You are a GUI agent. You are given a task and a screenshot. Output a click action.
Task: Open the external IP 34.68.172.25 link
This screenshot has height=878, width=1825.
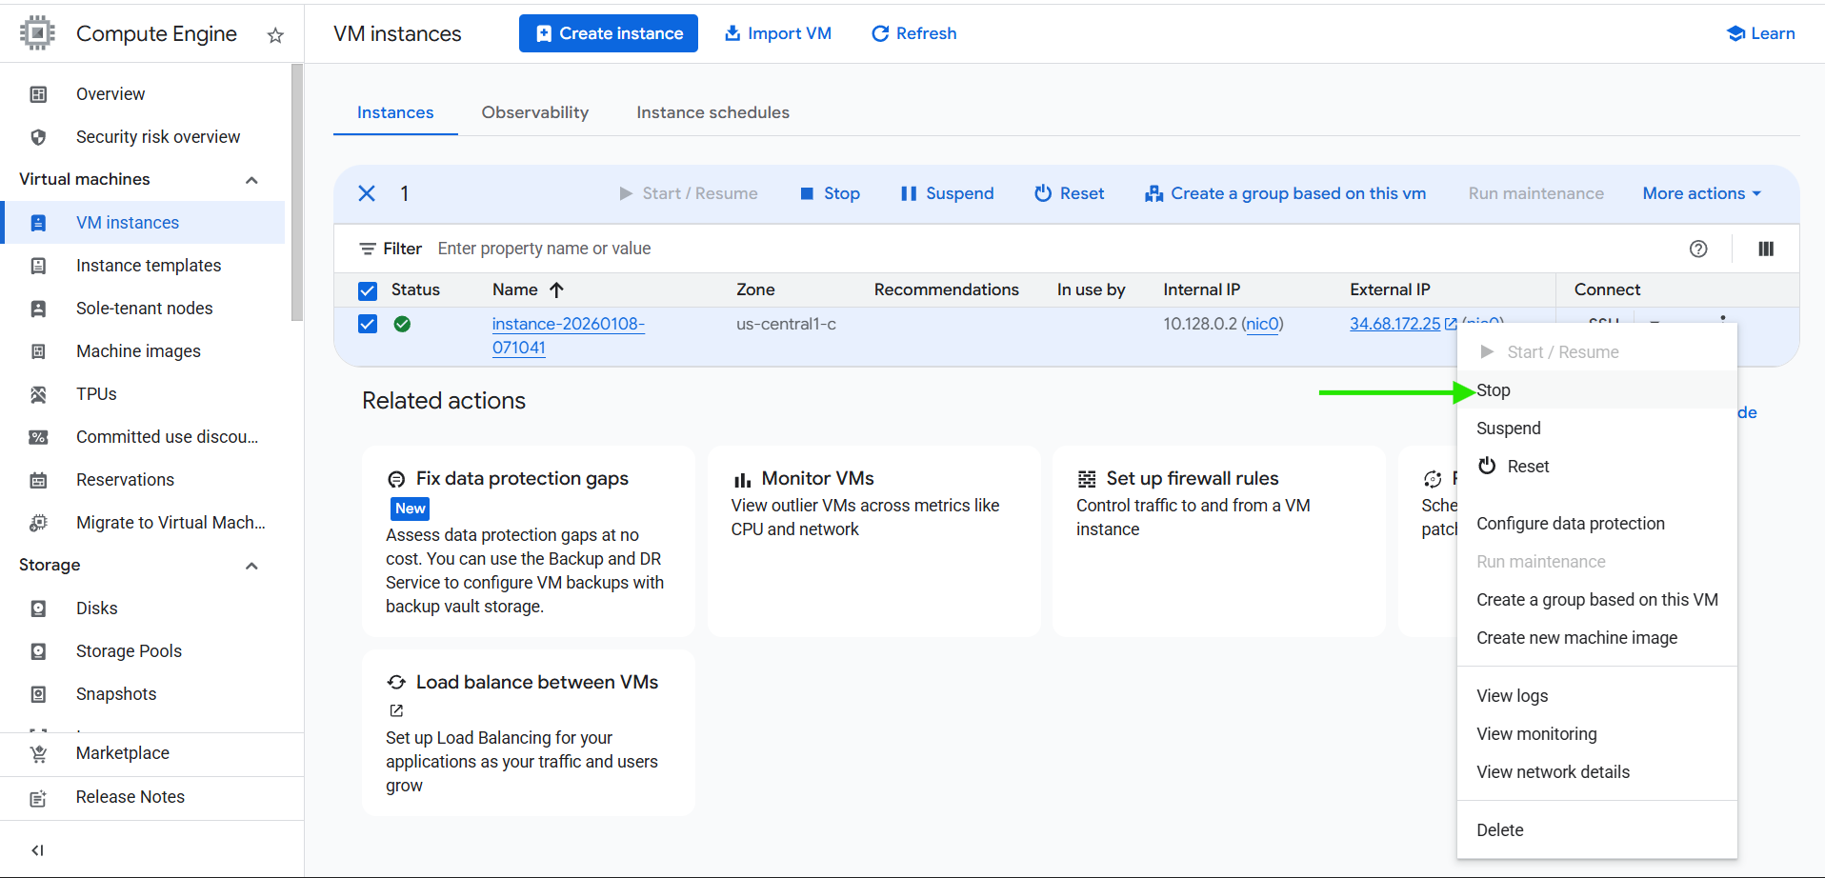1394,324
